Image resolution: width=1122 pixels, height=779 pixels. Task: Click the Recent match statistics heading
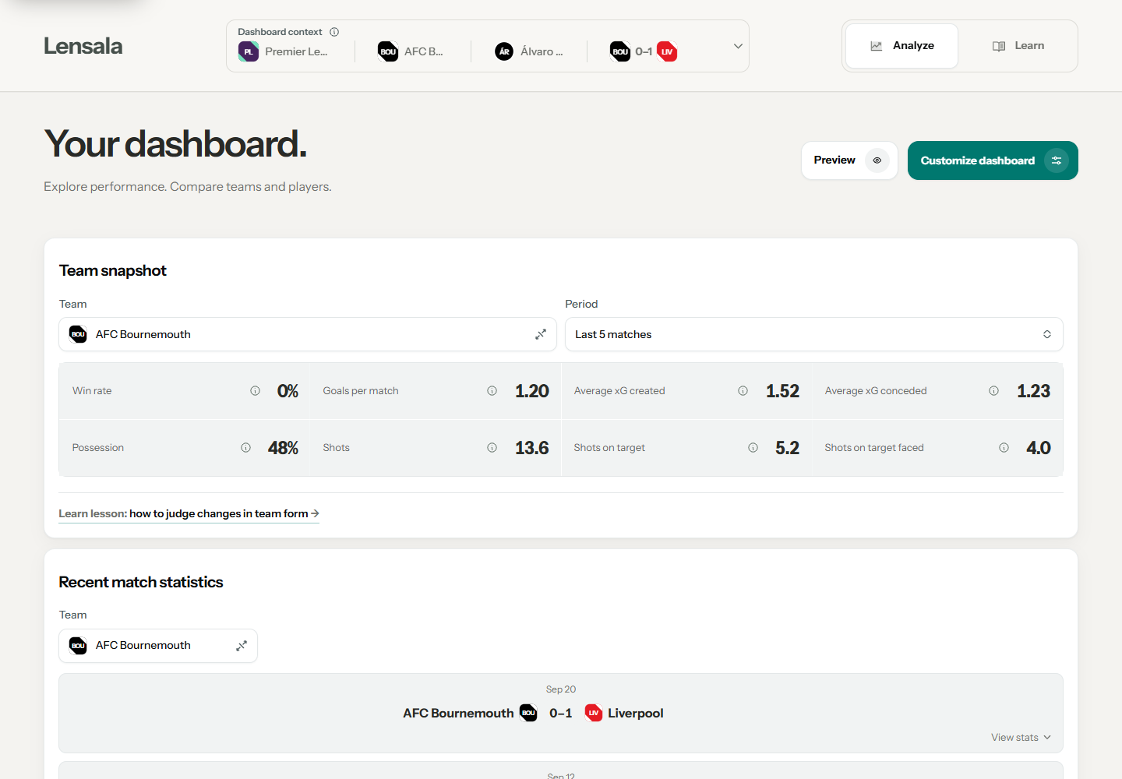coord(141,582)
